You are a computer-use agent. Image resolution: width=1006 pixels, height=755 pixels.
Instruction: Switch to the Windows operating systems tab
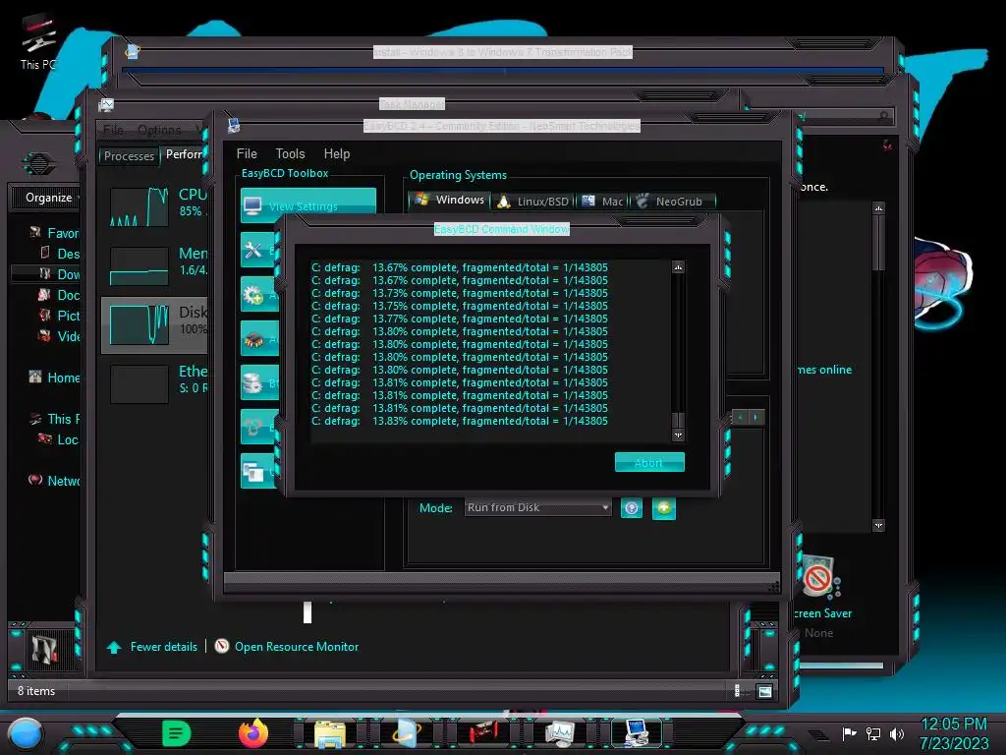tap(450, 201)
